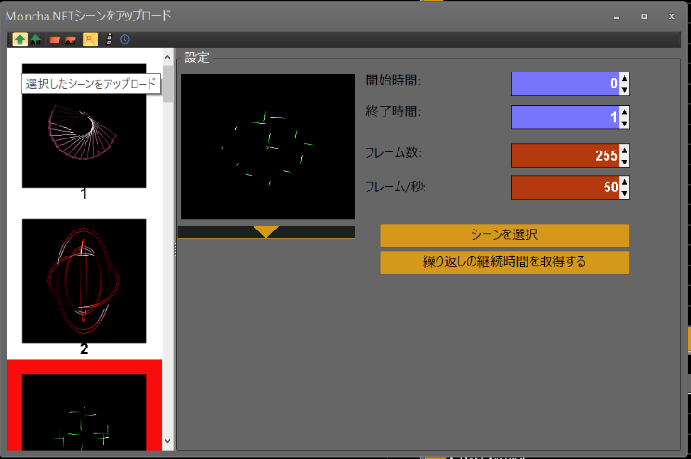Upload the selected scene with green arrow

click(x=20, y=39)
